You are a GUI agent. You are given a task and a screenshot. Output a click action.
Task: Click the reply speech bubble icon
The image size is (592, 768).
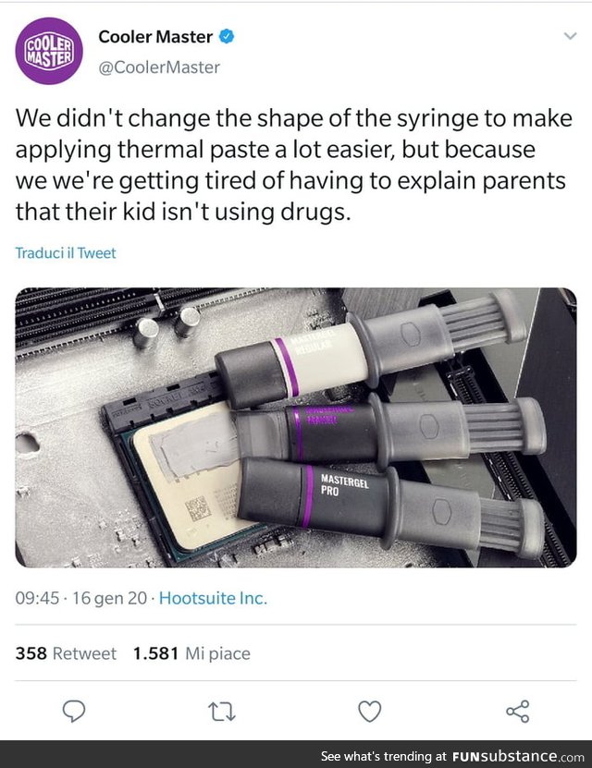[x=74, y=712]
